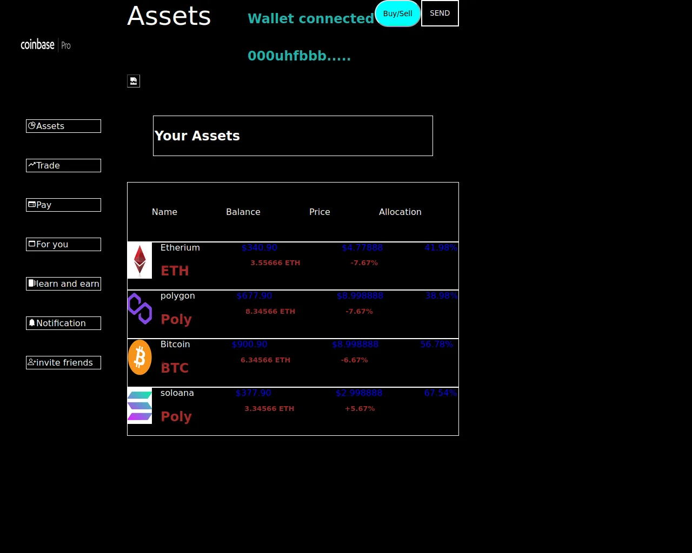Click the Price column header
692x553 pixels.
coord(320,212)
